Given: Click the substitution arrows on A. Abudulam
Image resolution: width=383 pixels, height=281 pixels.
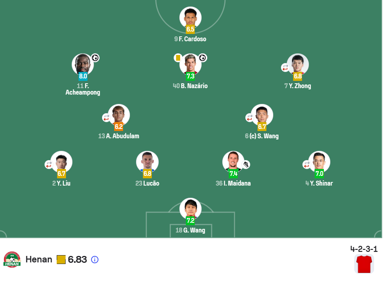Looking at the screenshot, I should pyautogui.click(x=106, y=118).
